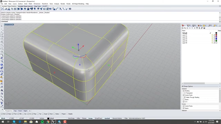Click the new layer icon in Layers panel

click(x=183, y=28)
